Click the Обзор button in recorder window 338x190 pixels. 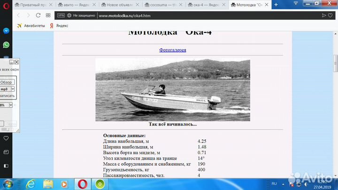[7, 82]
